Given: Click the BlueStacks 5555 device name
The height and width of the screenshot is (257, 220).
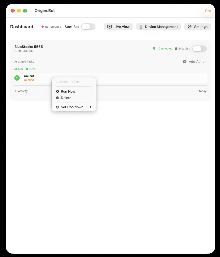Looking at the screenshot, I should (28, 47).
